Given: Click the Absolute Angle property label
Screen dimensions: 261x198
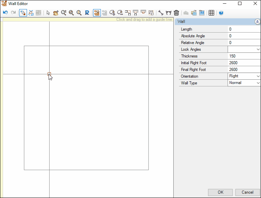Looking at the screenshot, I should [x=193, y=36].
